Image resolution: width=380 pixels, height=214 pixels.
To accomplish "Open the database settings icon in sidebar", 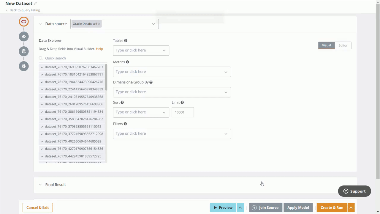I will click(24, 51).
